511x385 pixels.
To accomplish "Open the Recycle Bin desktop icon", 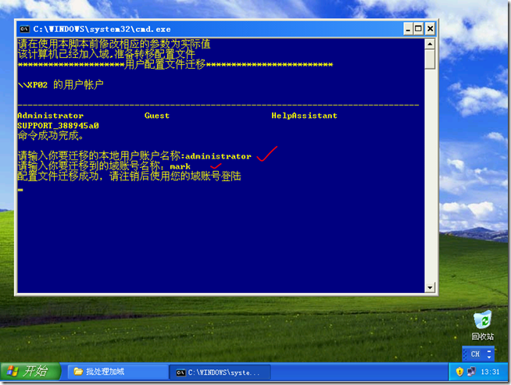I will pos(483,326).
